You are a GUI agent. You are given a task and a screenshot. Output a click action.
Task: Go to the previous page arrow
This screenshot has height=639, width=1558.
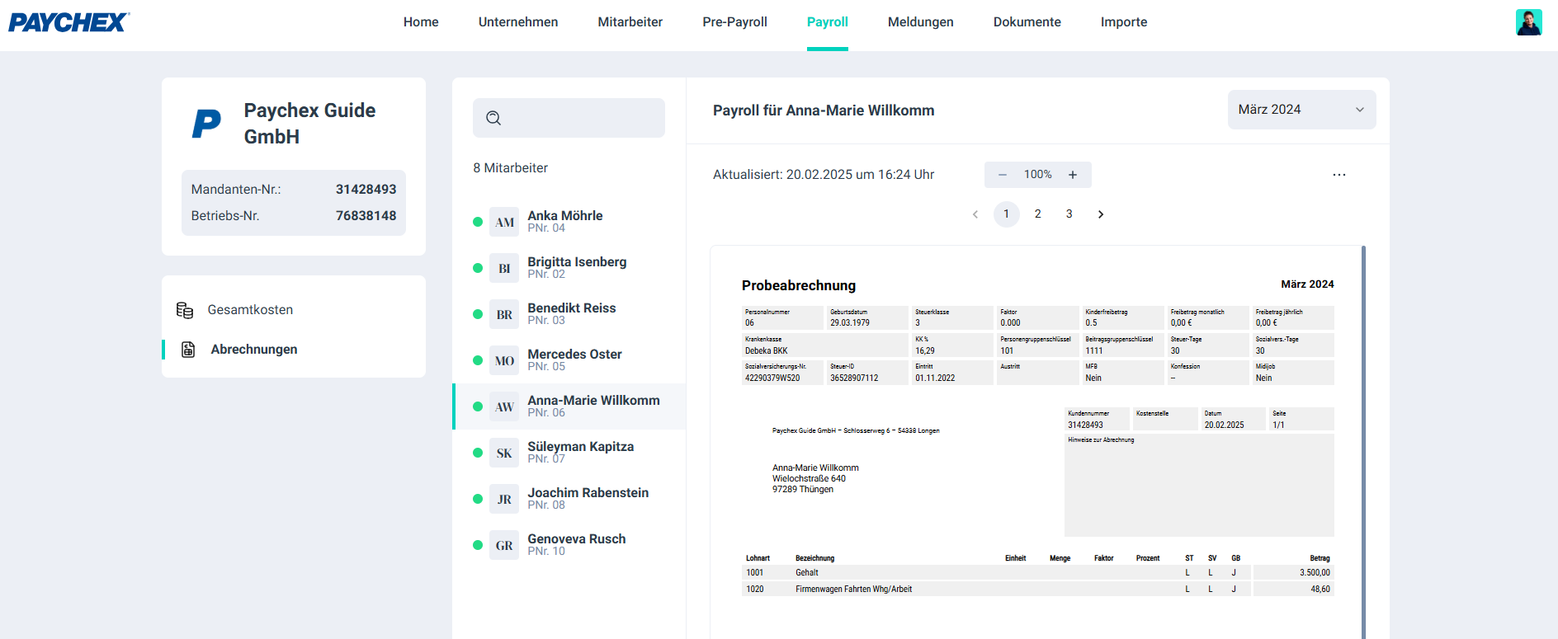coord(975,214)
